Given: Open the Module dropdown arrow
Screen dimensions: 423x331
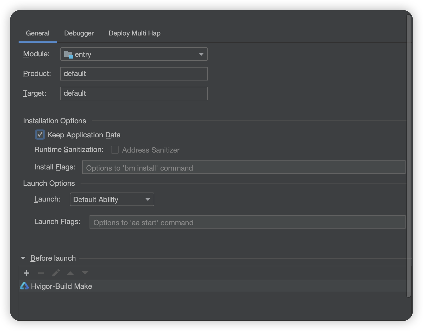Looking at the screenshot, I should [x=201, y=54].
